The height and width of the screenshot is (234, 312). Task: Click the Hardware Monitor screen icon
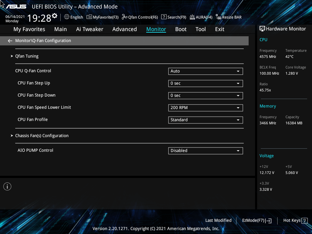point(262,29)
